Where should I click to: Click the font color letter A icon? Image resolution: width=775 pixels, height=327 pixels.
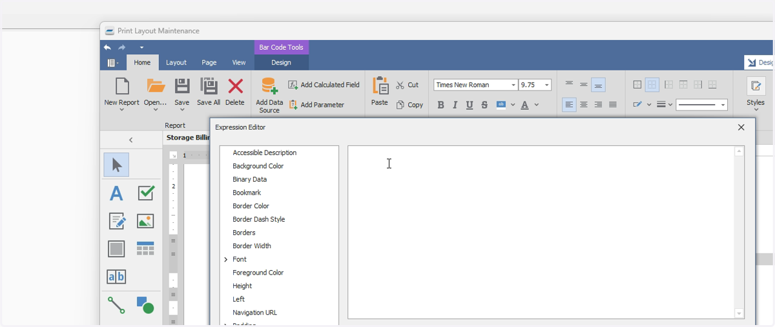click(524, 105)
